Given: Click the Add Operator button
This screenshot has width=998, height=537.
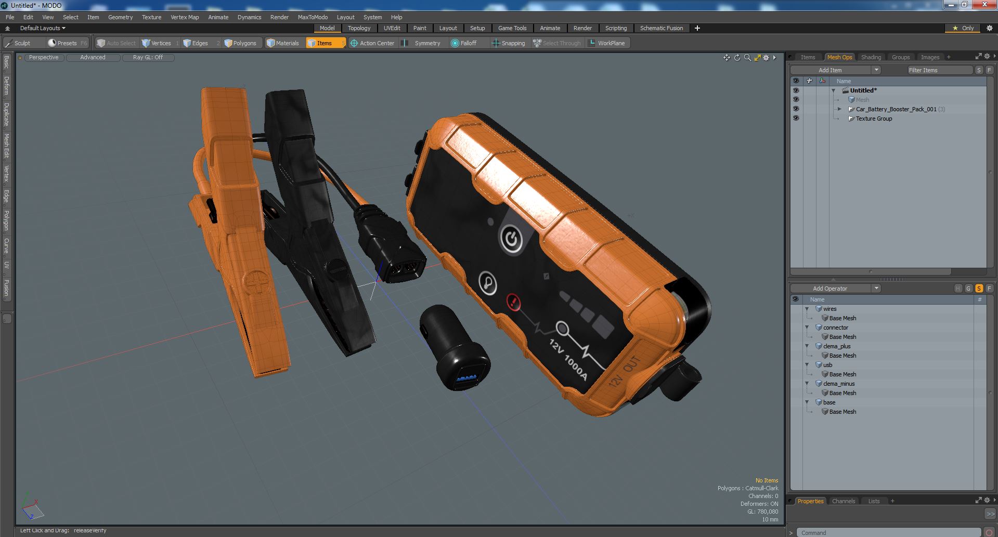Looking at the screenshot, I should tap(831, 289).
